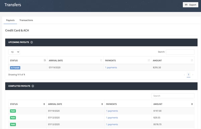This screenshot has width=201, height=129.
Task: Sort upcoming payouts by Arrival Date
Action: click(101, 60)
